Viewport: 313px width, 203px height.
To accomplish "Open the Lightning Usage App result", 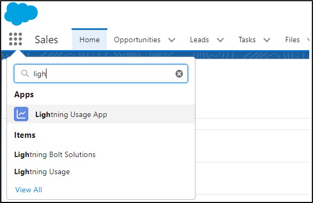I will tap(101, 114).
